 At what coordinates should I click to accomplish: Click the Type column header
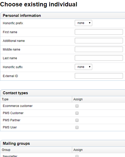5,99
